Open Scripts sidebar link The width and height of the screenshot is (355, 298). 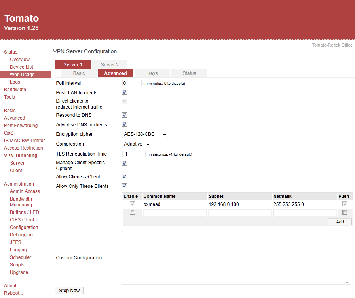coord(17,264)
